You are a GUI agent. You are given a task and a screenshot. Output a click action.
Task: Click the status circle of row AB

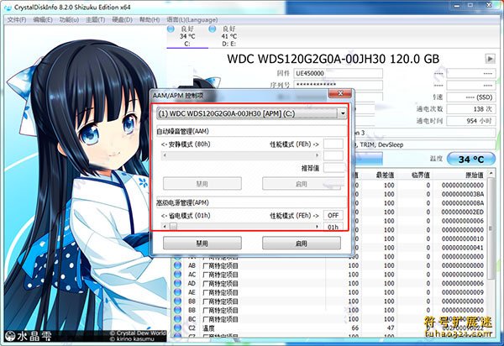point(177,265)
